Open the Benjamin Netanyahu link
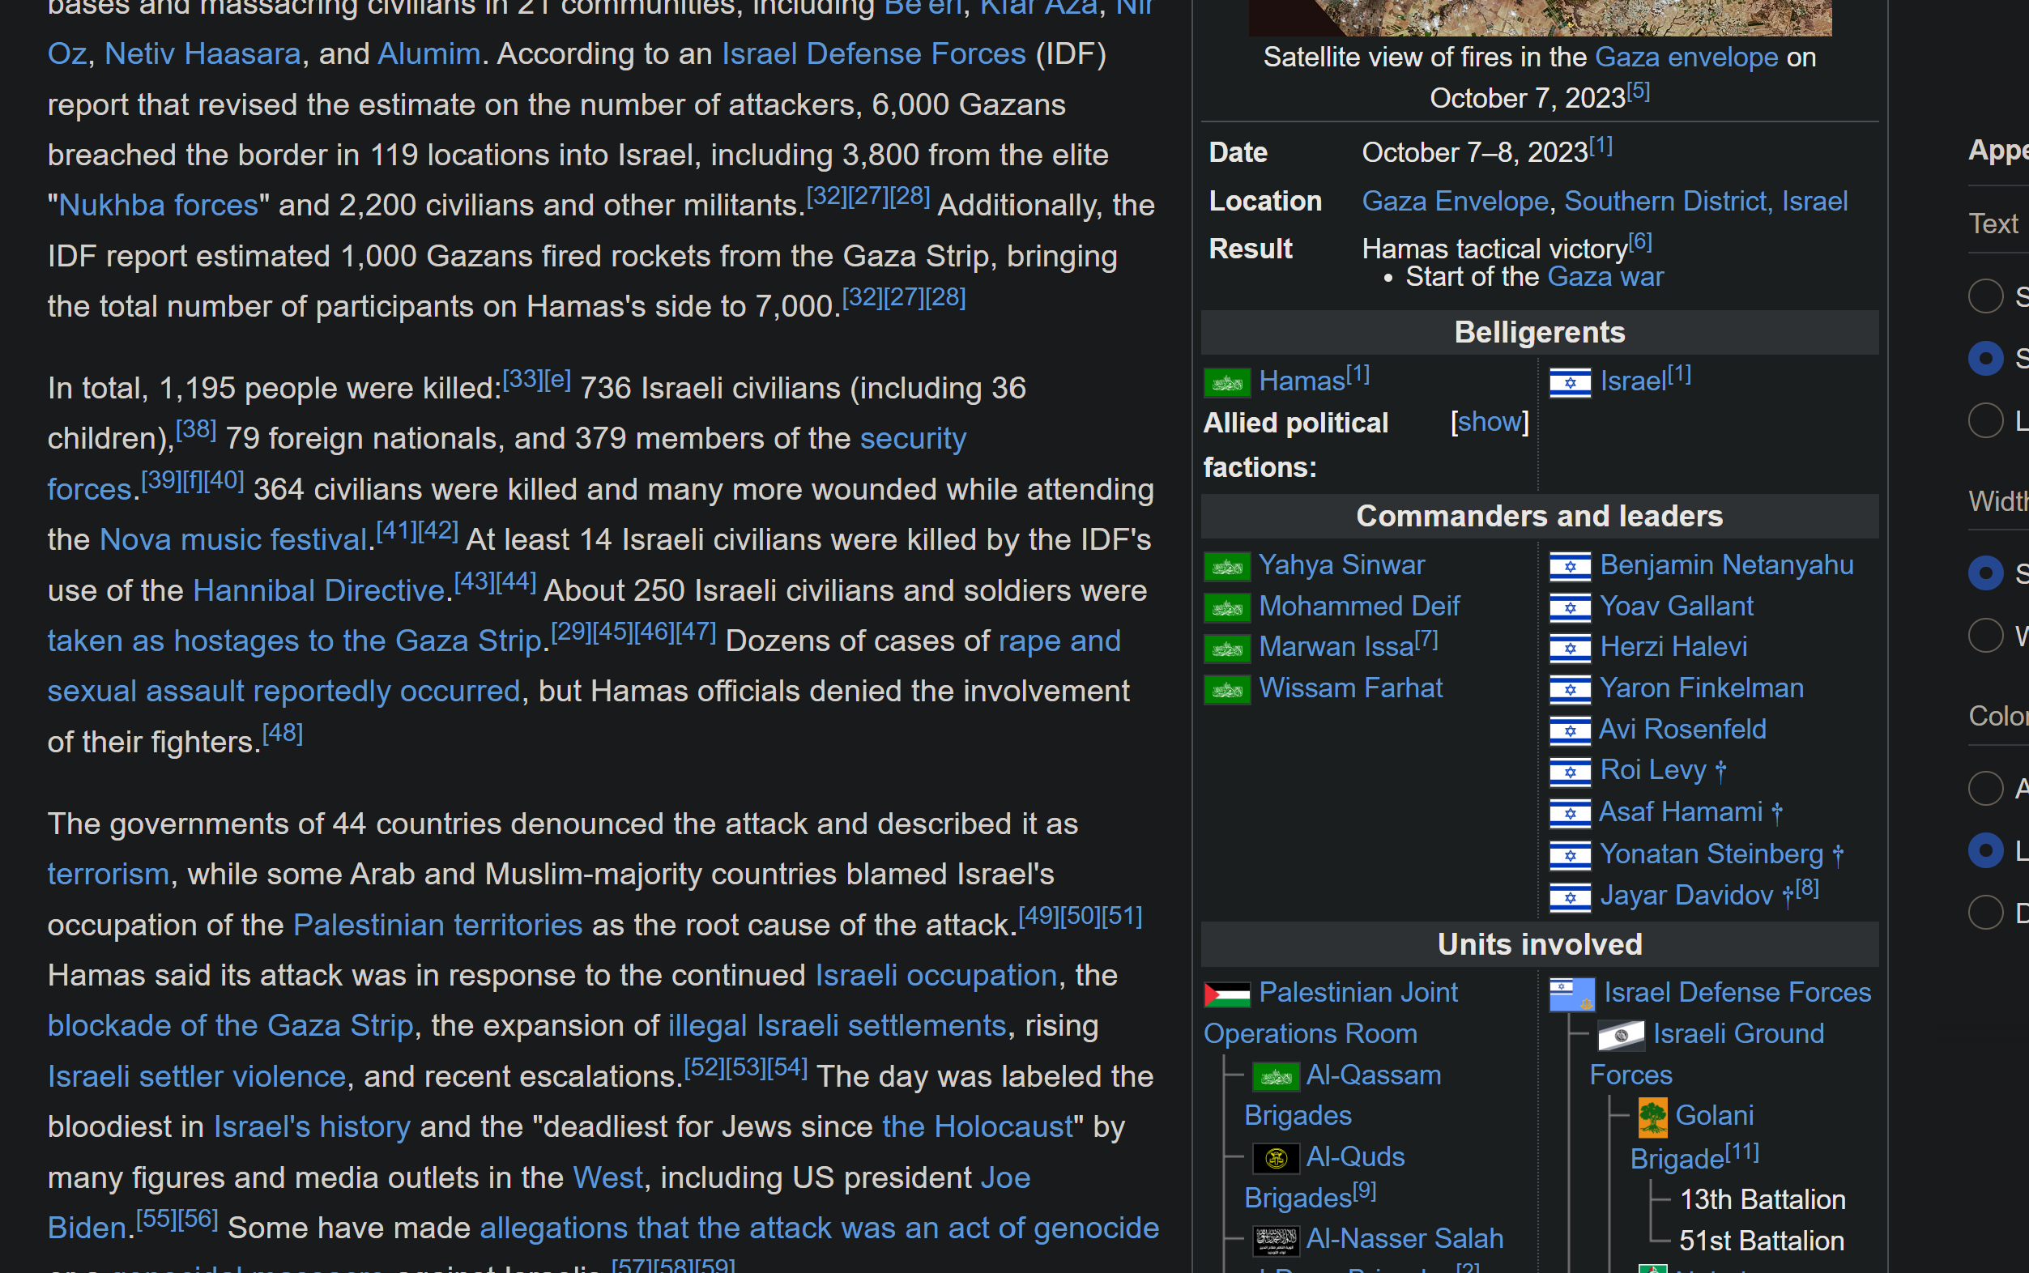2029x1273 pixels. point(1726,565)
